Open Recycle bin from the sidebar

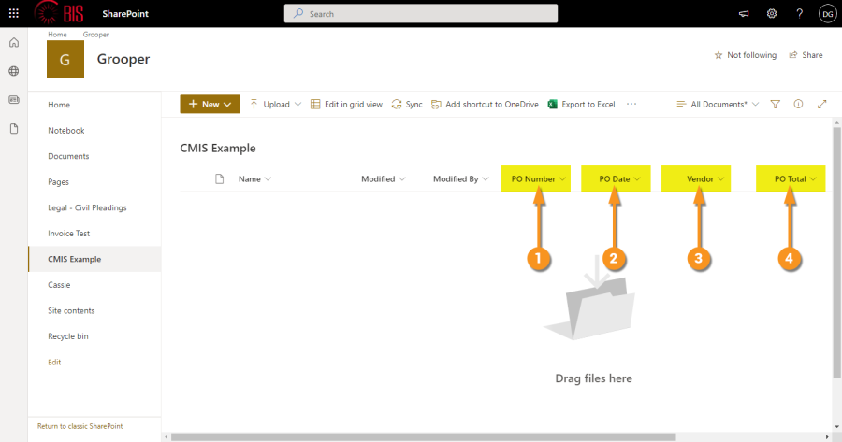pyautogui.click(x=68, y=336)
